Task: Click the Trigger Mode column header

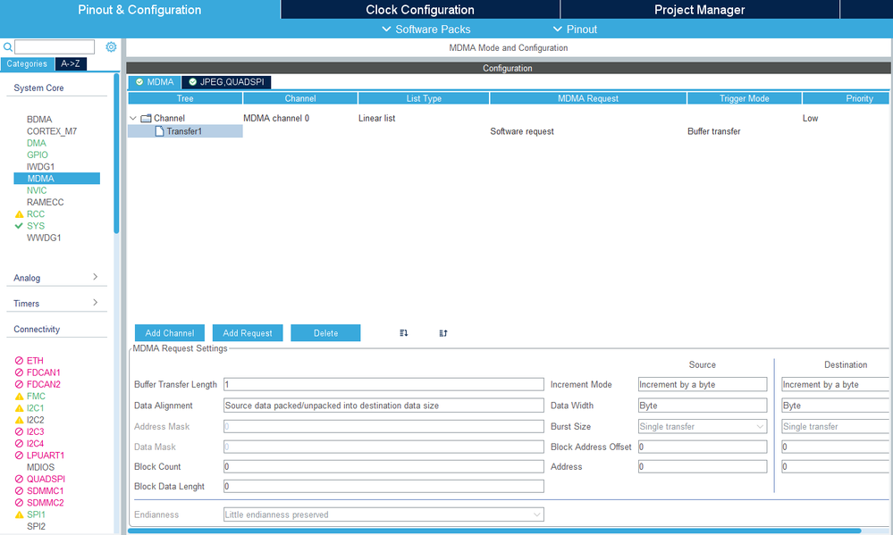Action: 745,98
